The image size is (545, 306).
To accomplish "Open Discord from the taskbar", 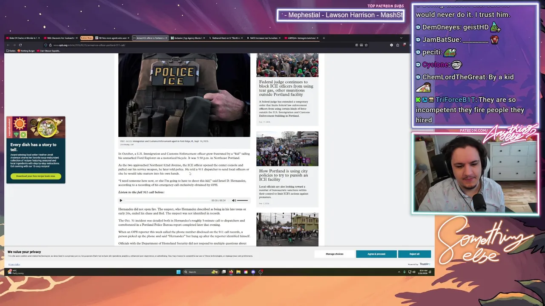I will click(253, 272).
